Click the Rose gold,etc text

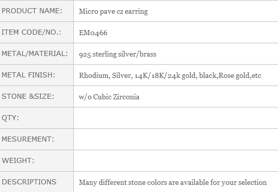240,76
